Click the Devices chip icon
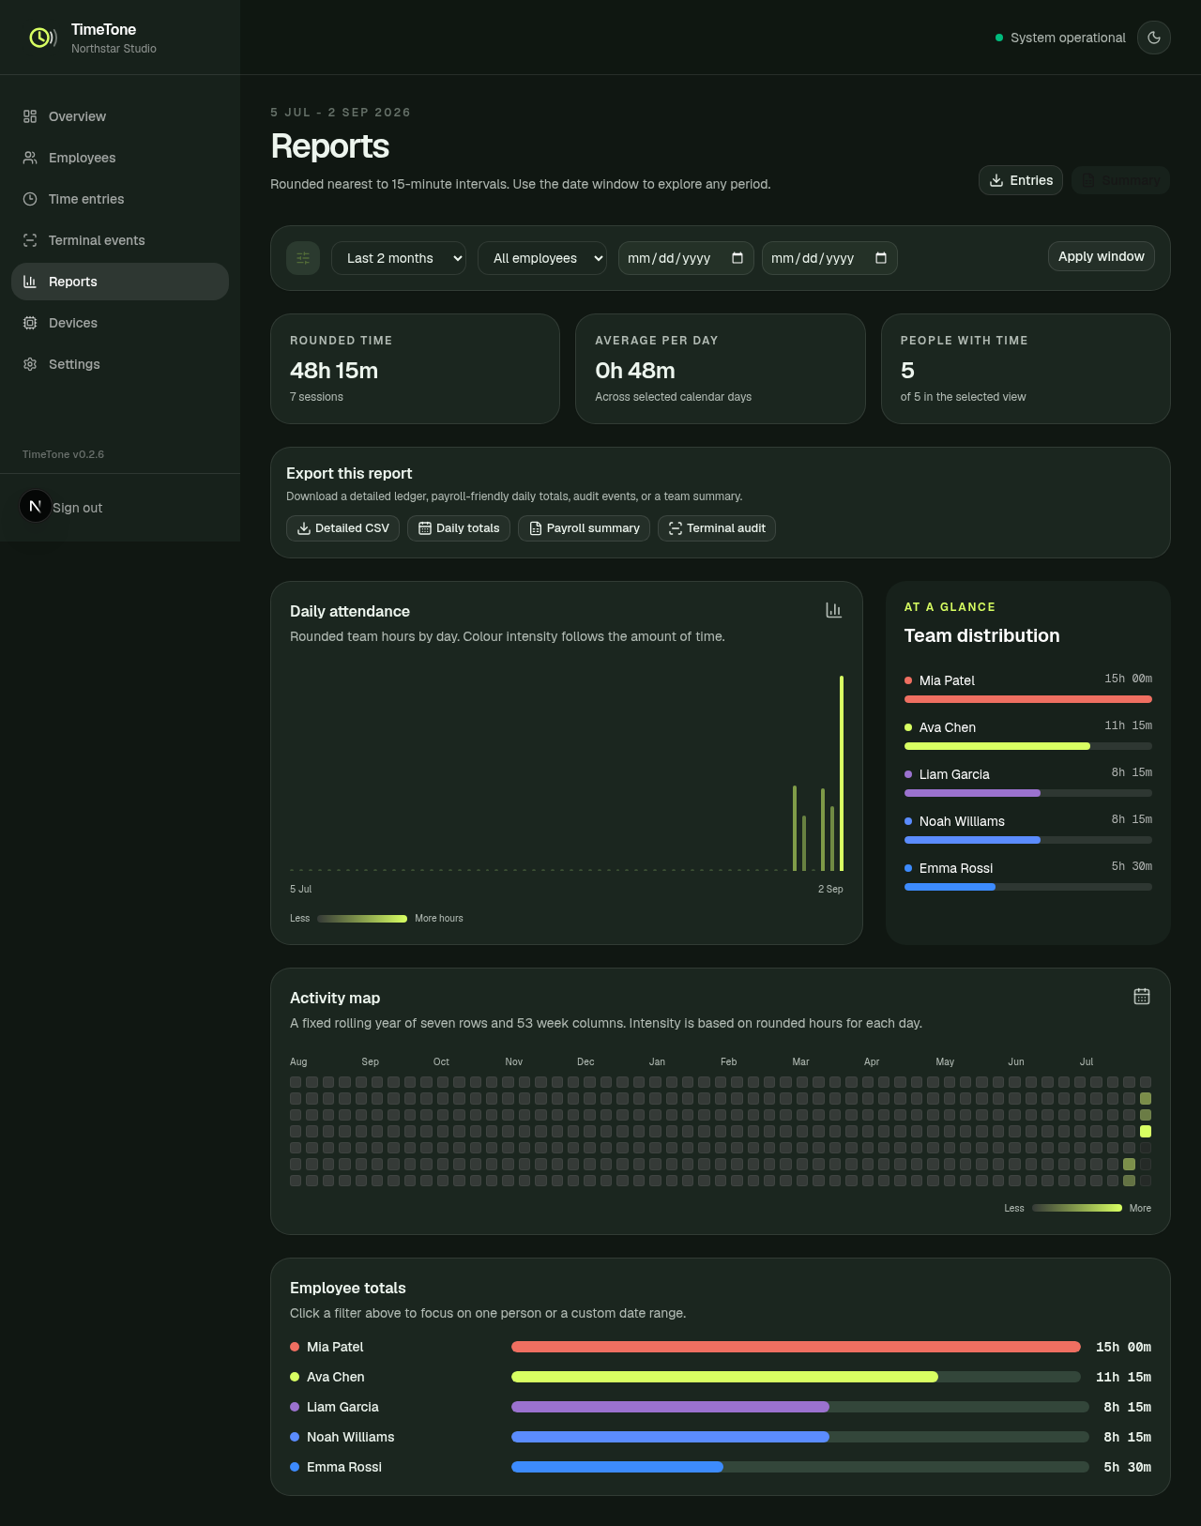 tap(30, 323)
